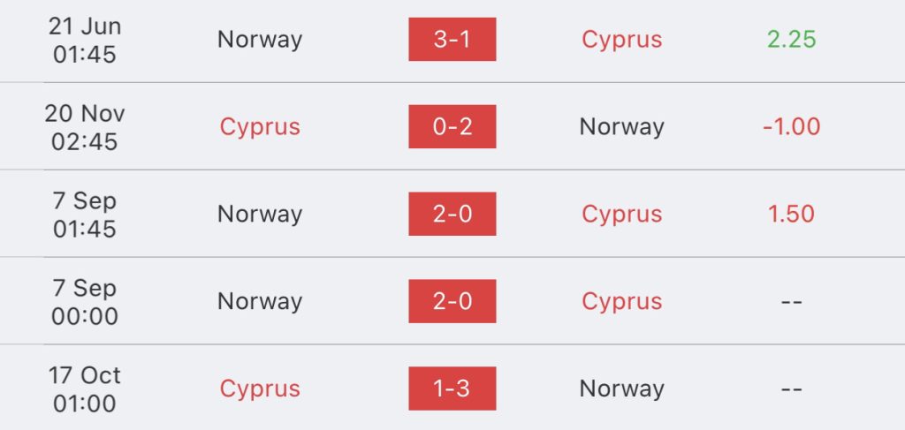Click home team Cyprus in 20 Nov match
Viewport: 905px width, 430px height.
[x=260, y=127]
